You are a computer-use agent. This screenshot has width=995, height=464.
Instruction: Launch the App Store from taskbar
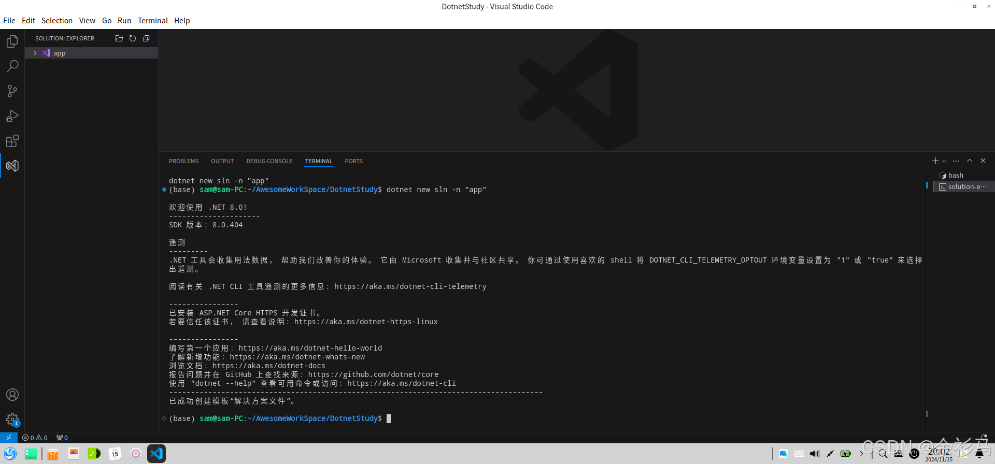[53, 454]
